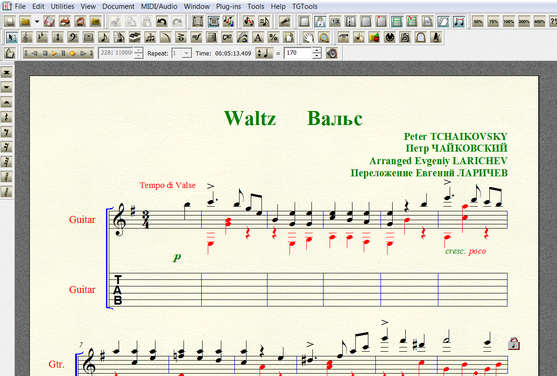Image resolution: width=557 pixels, height=376 pixels.
Task: Click the Undo arrow
Action: (x=162, y=21)
